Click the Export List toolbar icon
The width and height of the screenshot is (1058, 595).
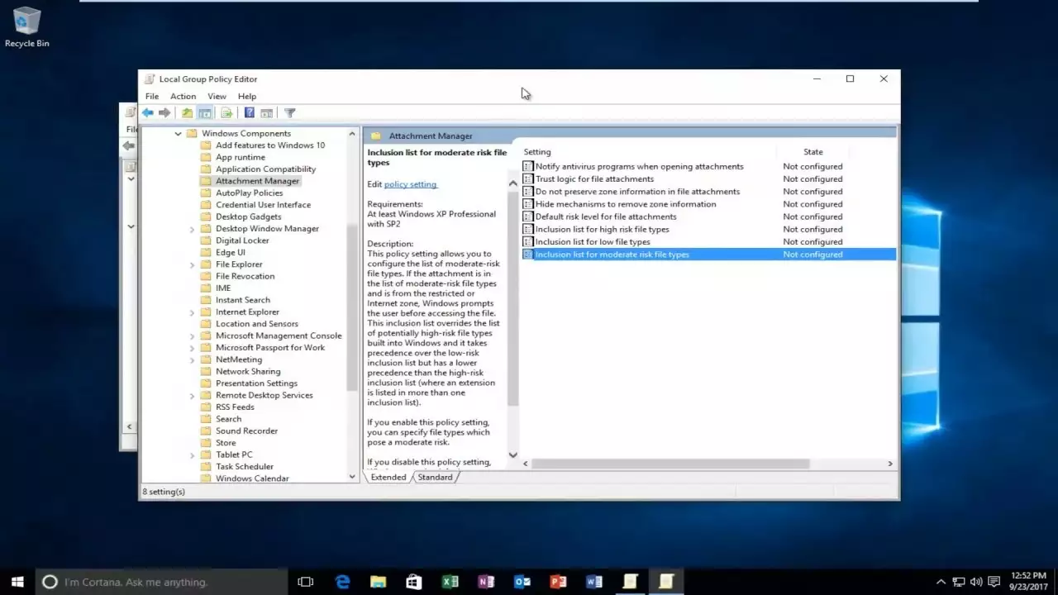(226, 113)
